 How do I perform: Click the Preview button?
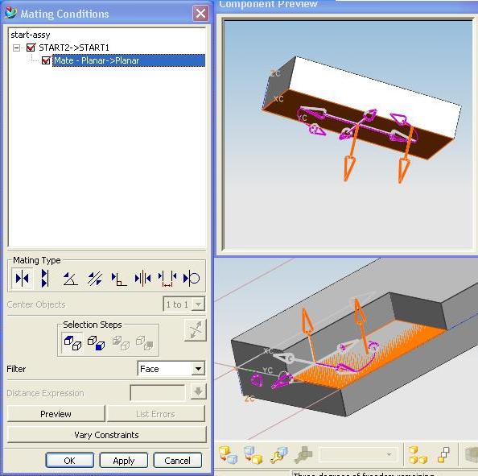point(56,414)
